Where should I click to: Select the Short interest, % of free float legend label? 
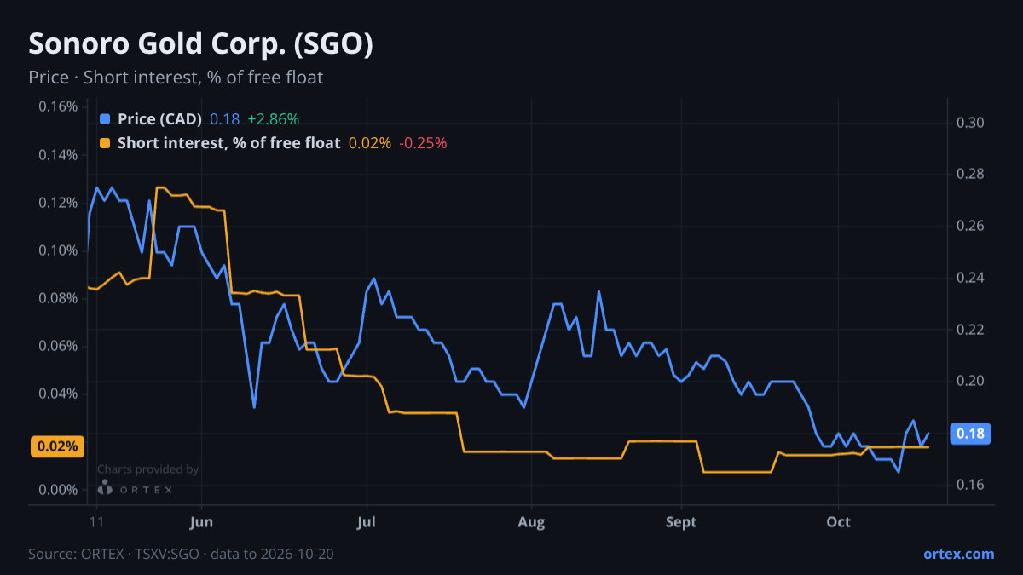[228, 143]
